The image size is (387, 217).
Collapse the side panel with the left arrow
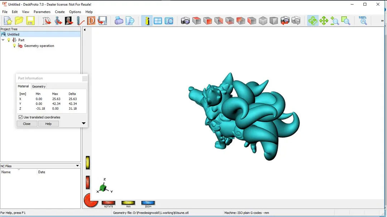click(85, 30)
